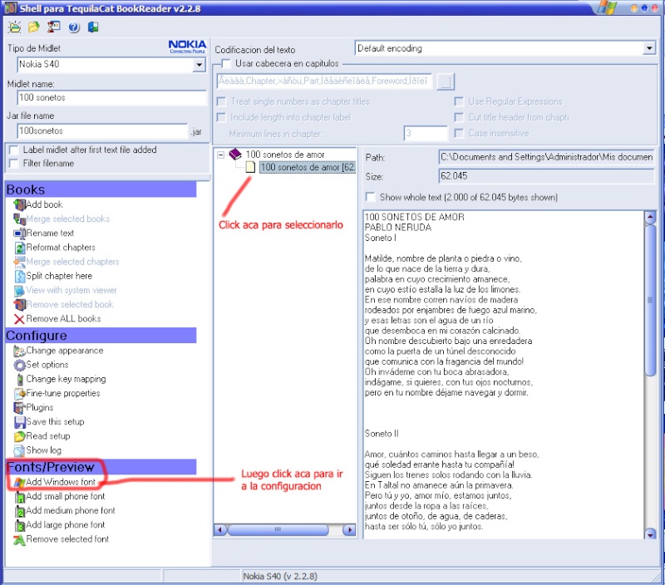Image resolution: width=665 pixels, height=585 pixels.
Task: Click Change appearance text link
Action: (65, 351)
